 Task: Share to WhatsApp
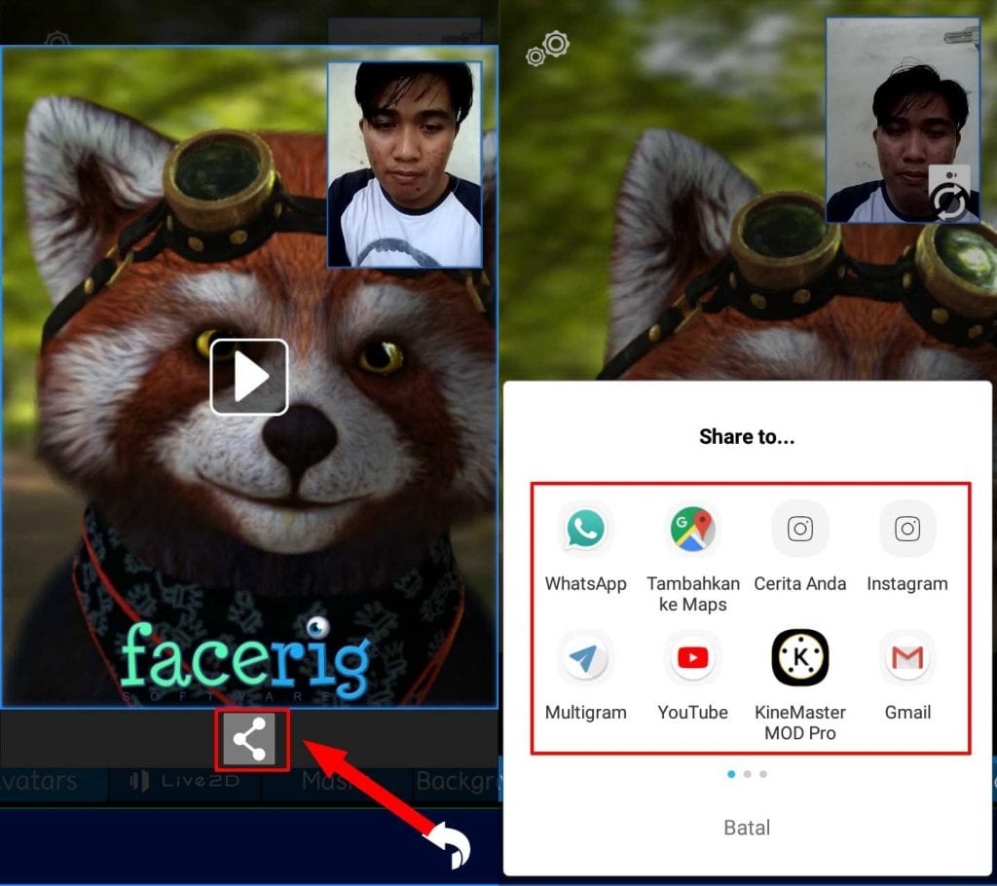[585, 549]
